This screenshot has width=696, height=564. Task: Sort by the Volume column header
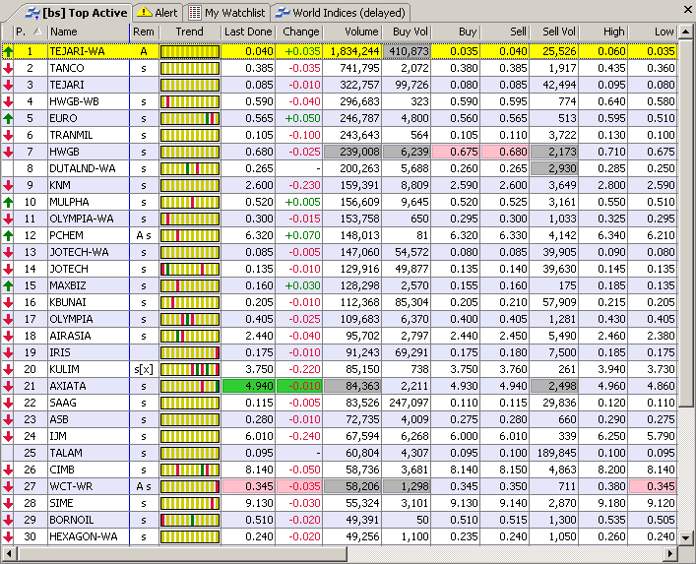click(352, 31)
